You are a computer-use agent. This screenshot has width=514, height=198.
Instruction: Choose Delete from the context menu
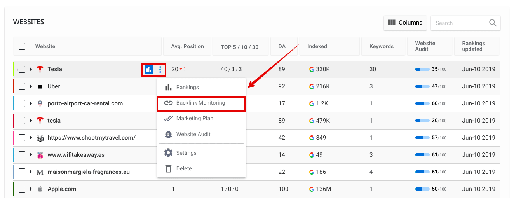click(x=201, y=168)
